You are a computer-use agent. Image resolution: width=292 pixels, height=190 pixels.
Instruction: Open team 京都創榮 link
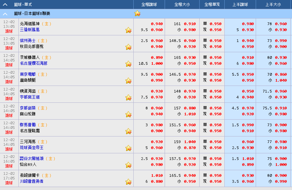(28, 108)
